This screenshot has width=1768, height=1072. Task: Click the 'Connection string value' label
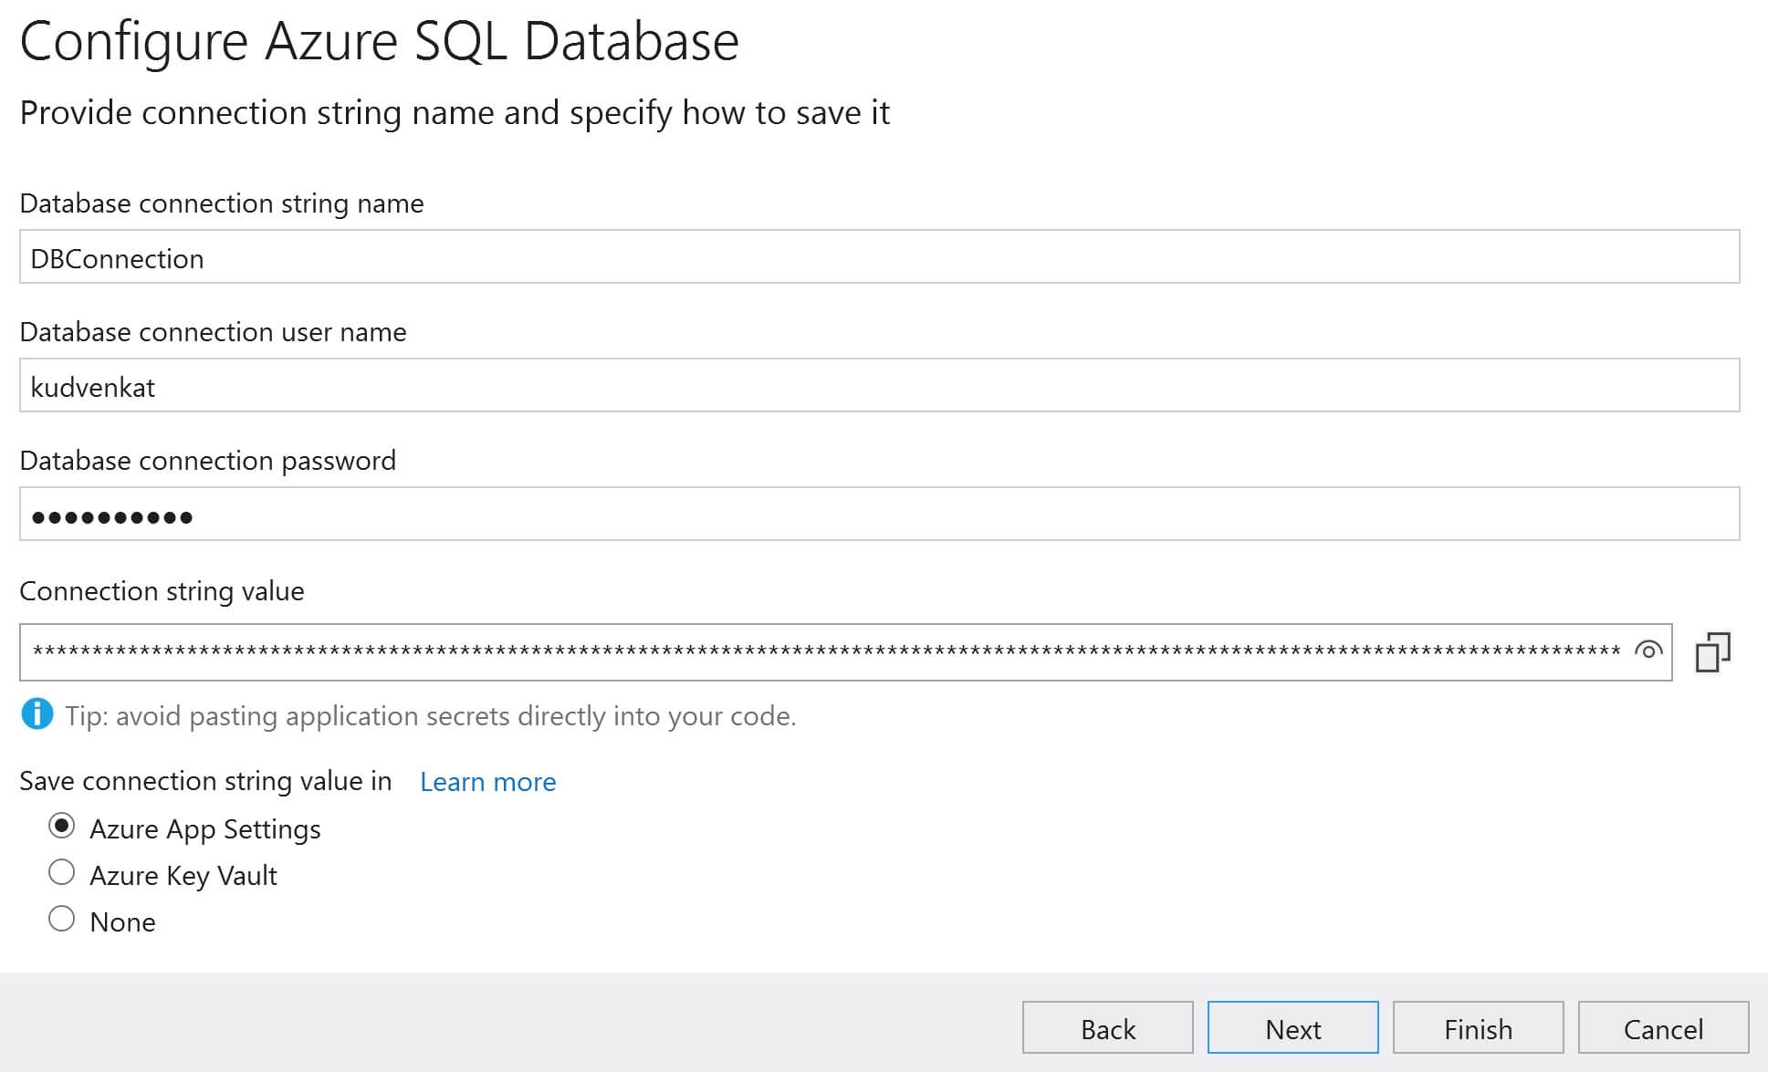click(x=162, y=591)
